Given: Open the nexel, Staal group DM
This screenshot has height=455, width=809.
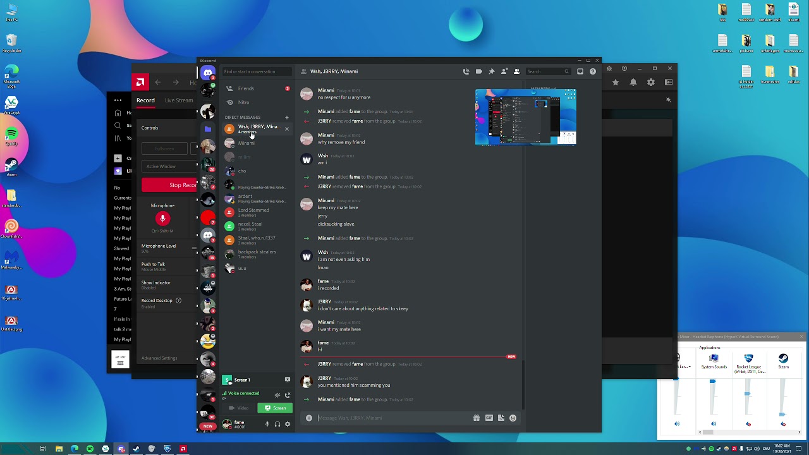Looking at the screenshot, I should [257, 226].
